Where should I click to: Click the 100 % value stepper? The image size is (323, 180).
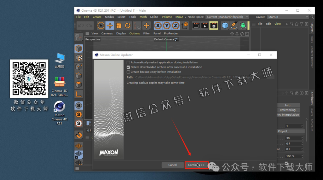coord(302,156)
